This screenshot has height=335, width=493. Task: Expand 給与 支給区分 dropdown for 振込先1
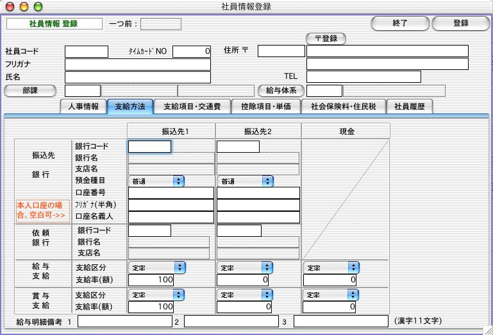[x=157, y=267]
